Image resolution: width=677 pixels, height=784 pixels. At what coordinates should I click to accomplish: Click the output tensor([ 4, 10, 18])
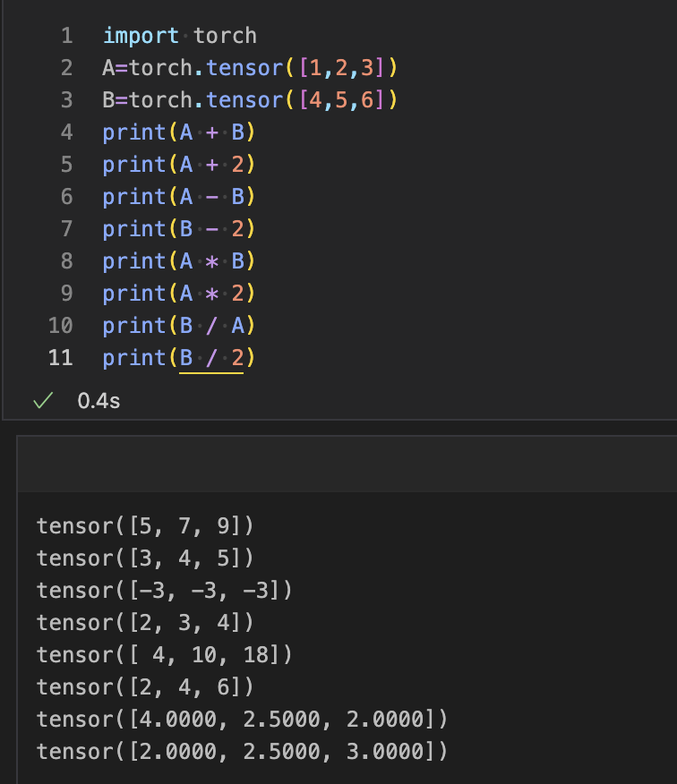click(165, 655)
